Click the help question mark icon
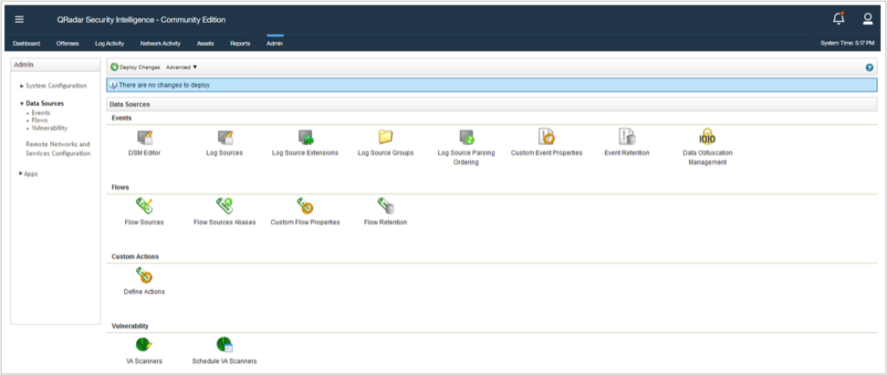Image resolution: width=887 pixels, height=375 pixels. click(x=870, y=68)
